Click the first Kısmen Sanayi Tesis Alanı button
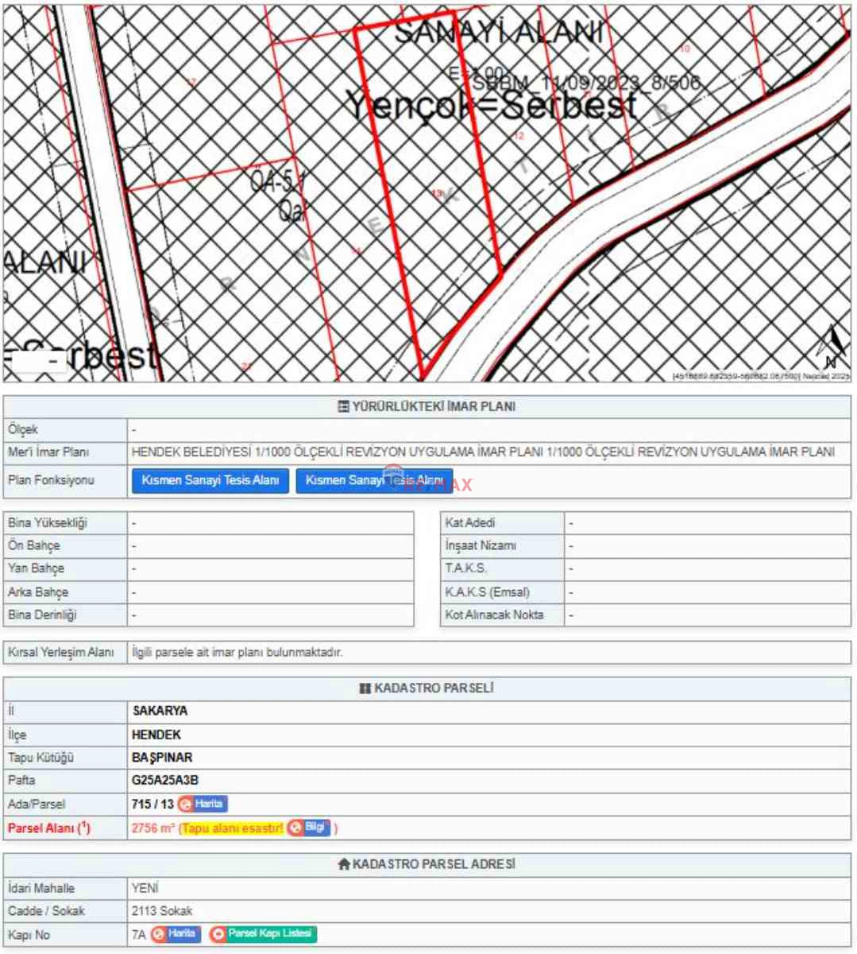This screenshot has width=857, height=954. (210, 480)
